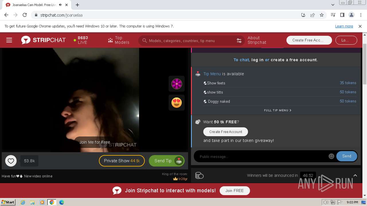Click Create Free Acc... header button
This screenshot has width=367, height=206.
[309, 40]
